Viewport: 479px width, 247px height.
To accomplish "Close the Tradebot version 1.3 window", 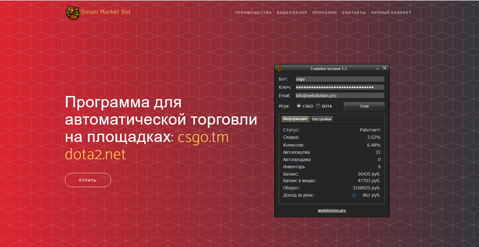I will pos(385,68).
